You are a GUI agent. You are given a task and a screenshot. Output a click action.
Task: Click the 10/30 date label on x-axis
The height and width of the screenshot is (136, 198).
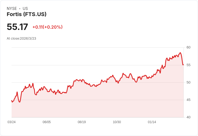(117, 122)
